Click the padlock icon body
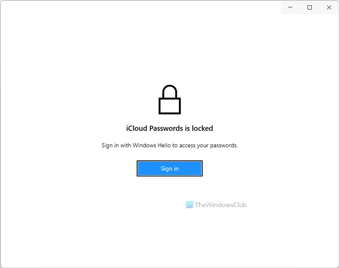 169,105
